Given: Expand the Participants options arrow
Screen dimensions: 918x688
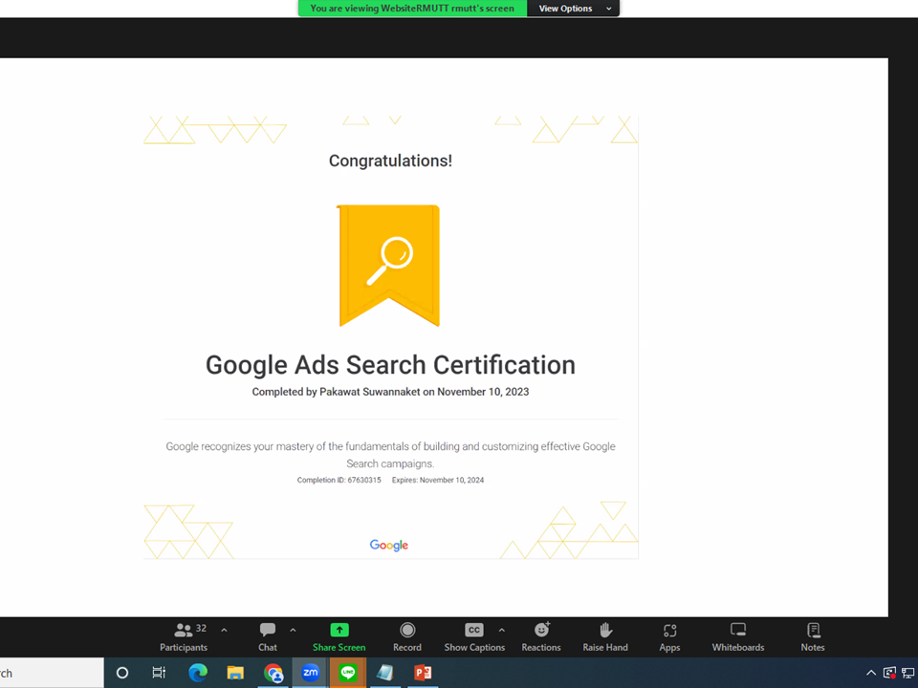Looking at the screenshot, I should (x=224, y=630).
